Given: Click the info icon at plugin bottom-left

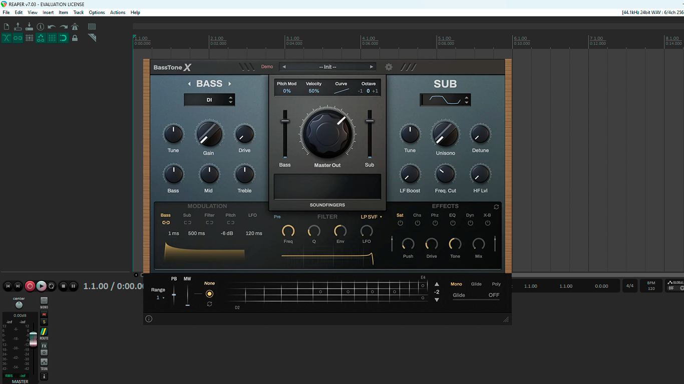Looking at the screenshot, I should point(149,319).
